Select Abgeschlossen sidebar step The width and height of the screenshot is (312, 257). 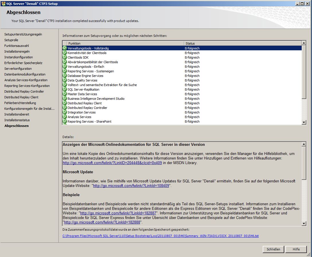tap(17, 126)
